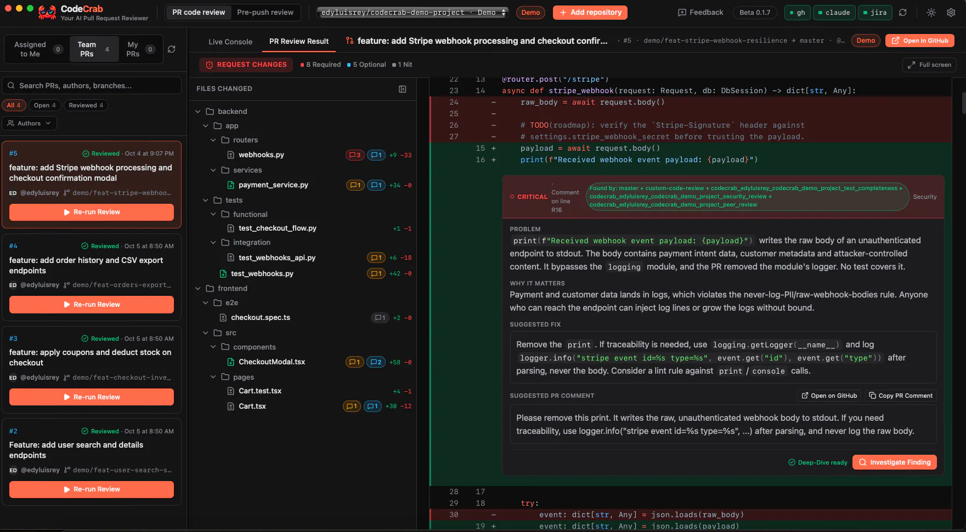966x532 pixels.
Task: Click comment badge on checkout.spec.ts
Action: 380,318
